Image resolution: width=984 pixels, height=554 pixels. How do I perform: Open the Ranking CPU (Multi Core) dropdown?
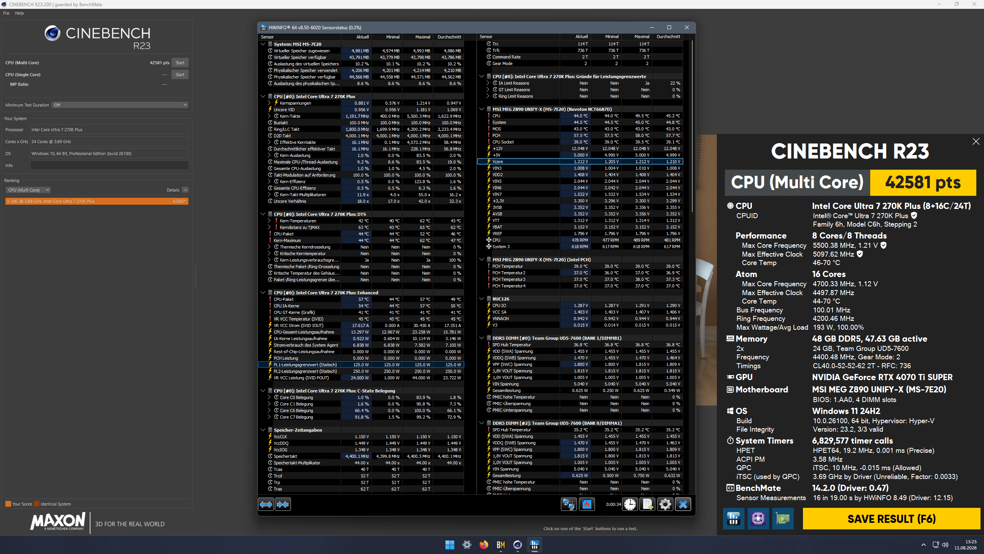28,190
